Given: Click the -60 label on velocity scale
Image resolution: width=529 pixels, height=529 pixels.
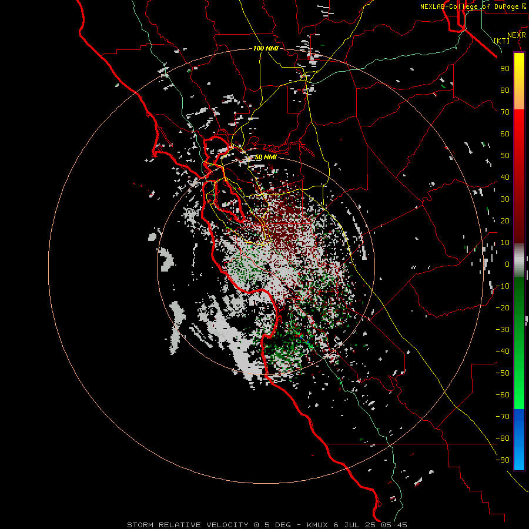Looking at the screenshot, I should [503, 395].
